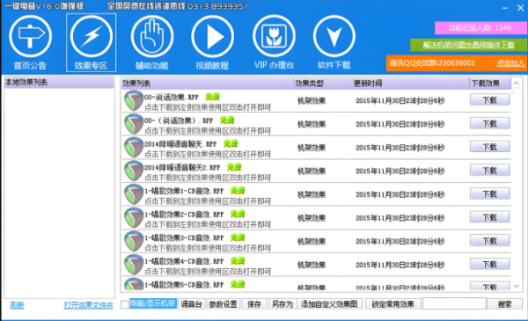Open the 首页公告 signpost icon

point(30,36)
